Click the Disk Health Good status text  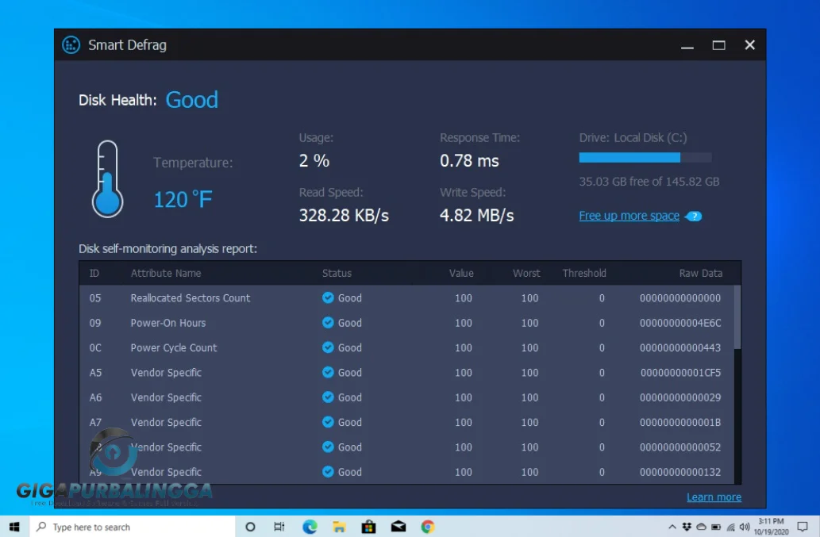(191, 100)
